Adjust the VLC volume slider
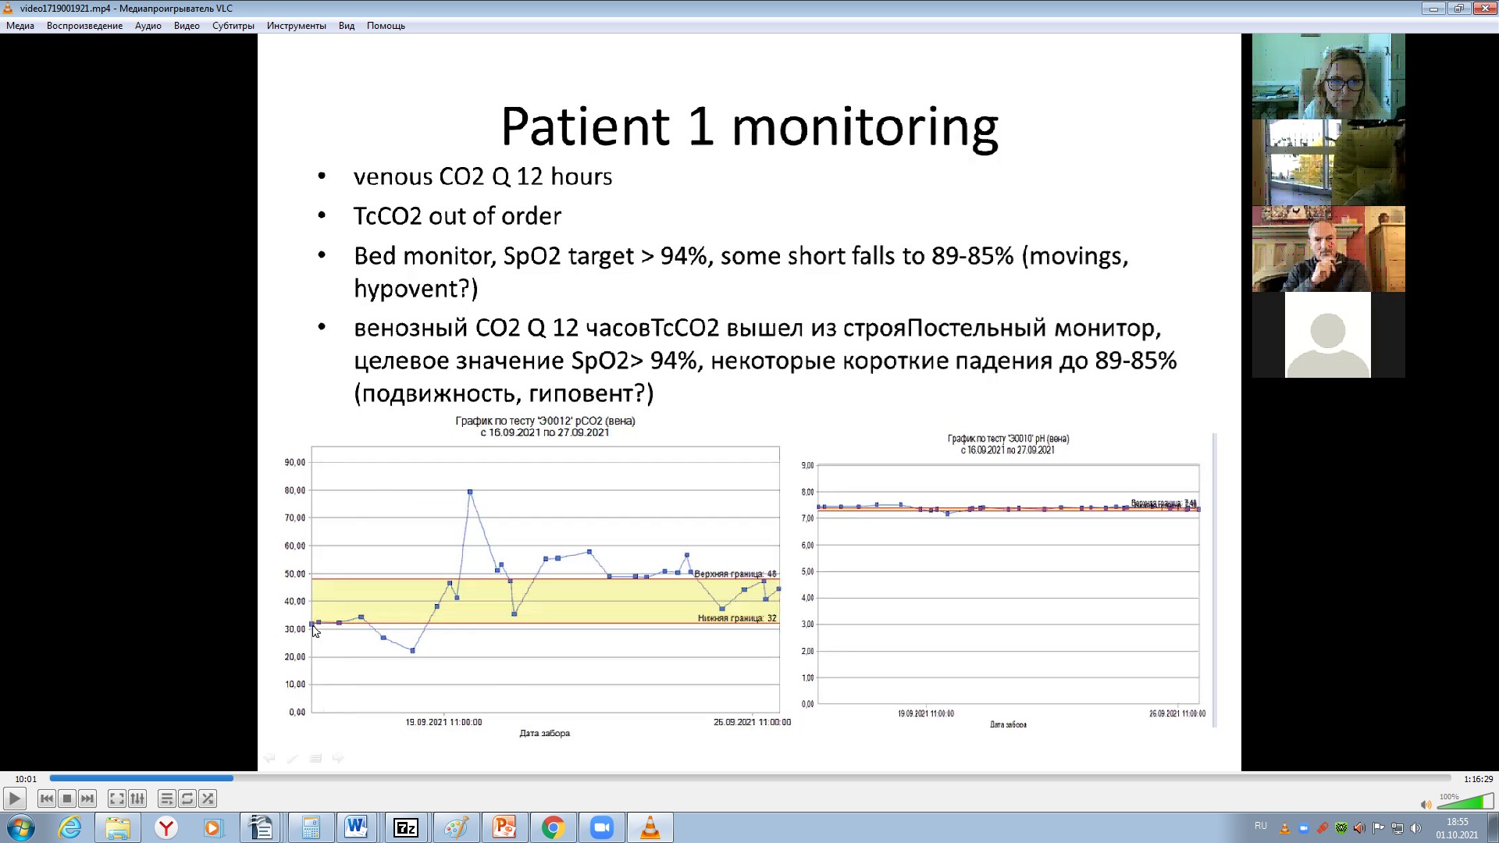 click(x=1465, y=802)
